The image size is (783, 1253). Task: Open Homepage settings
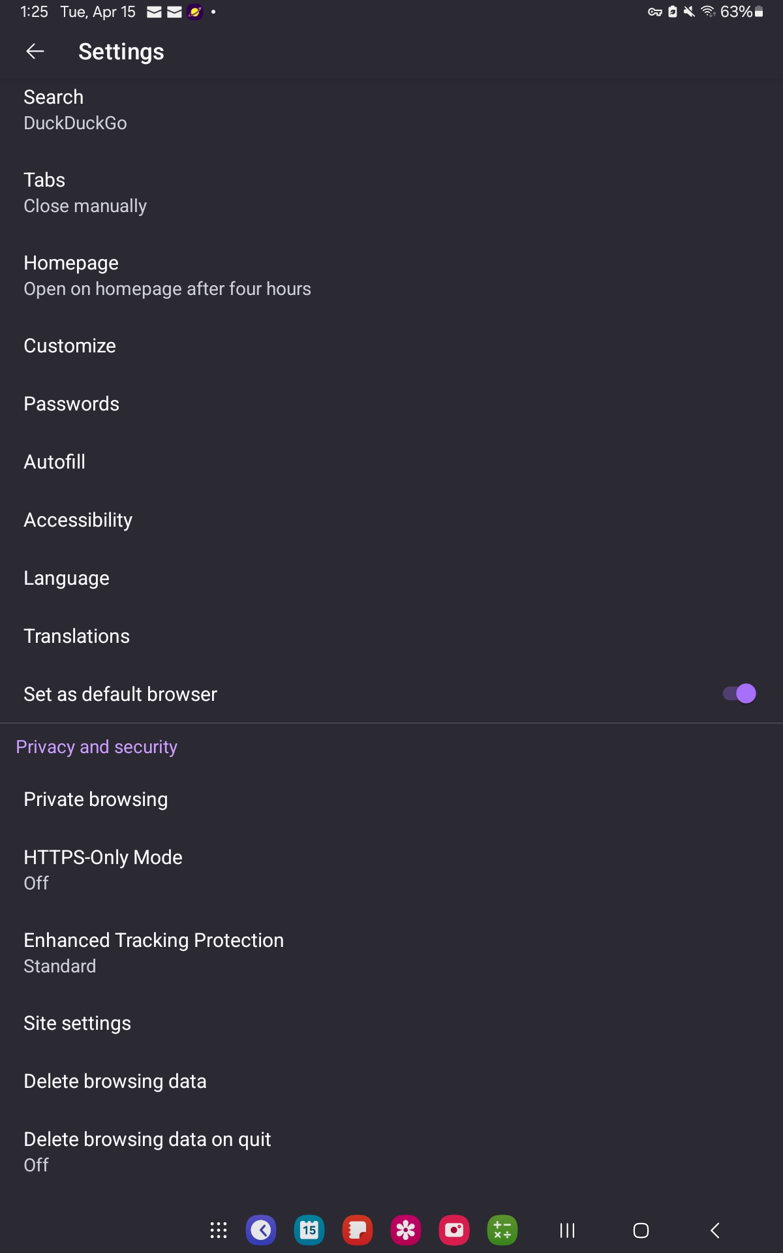167,275
